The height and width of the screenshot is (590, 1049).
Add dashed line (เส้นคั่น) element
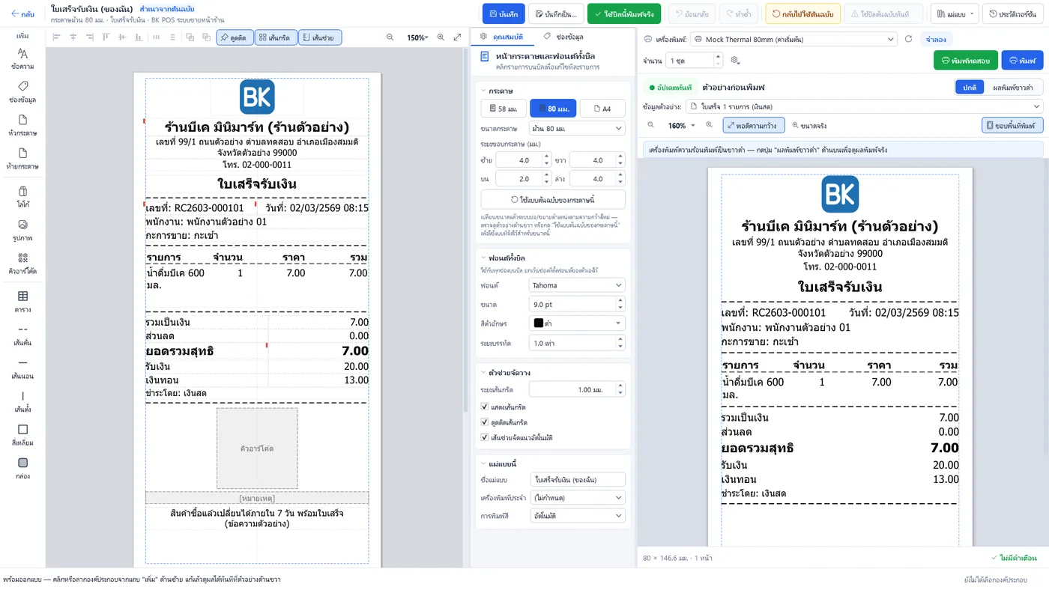tap(22, 335)
